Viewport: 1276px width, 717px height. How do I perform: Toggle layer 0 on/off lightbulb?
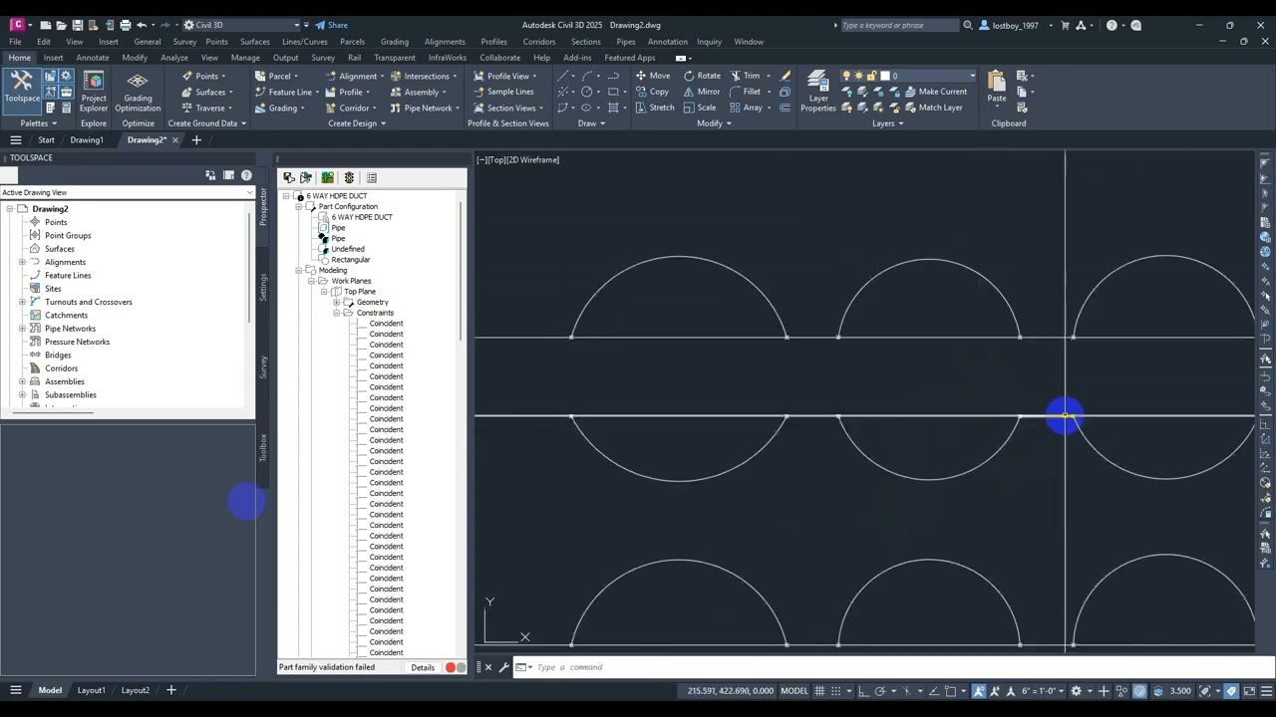click(846, 76)
